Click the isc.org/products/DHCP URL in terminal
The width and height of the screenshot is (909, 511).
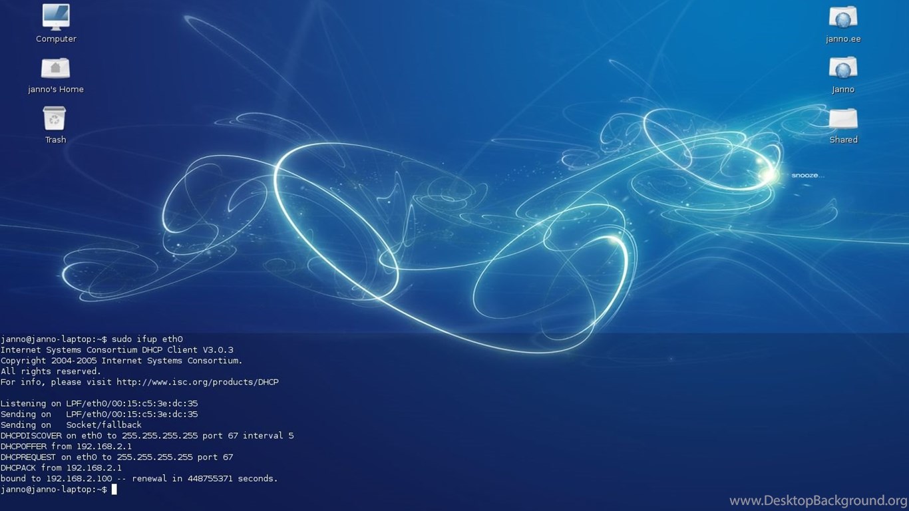pos(197,382)
